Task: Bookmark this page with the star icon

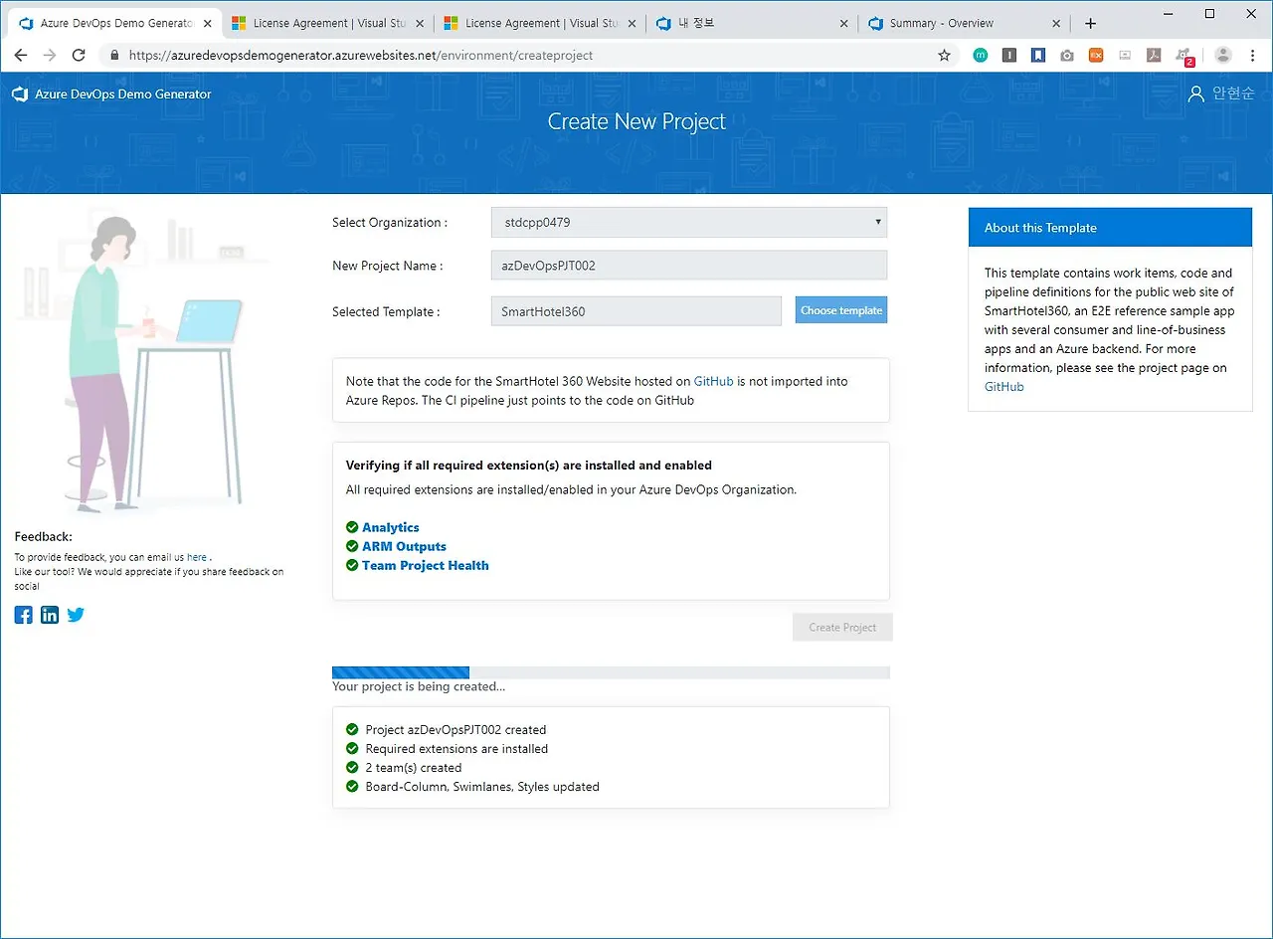Action: tap(944, 56)
